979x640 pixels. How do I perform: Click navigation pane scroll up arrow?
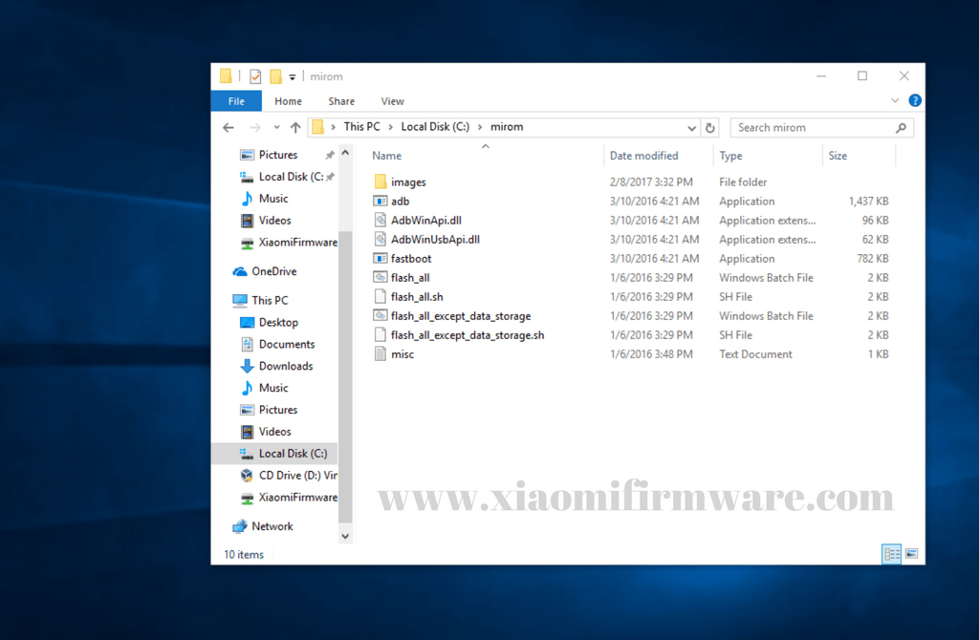click(x=345, y=153)
